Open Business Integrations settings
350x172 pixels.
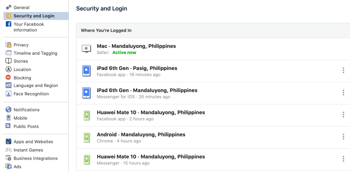pos(36,158)
